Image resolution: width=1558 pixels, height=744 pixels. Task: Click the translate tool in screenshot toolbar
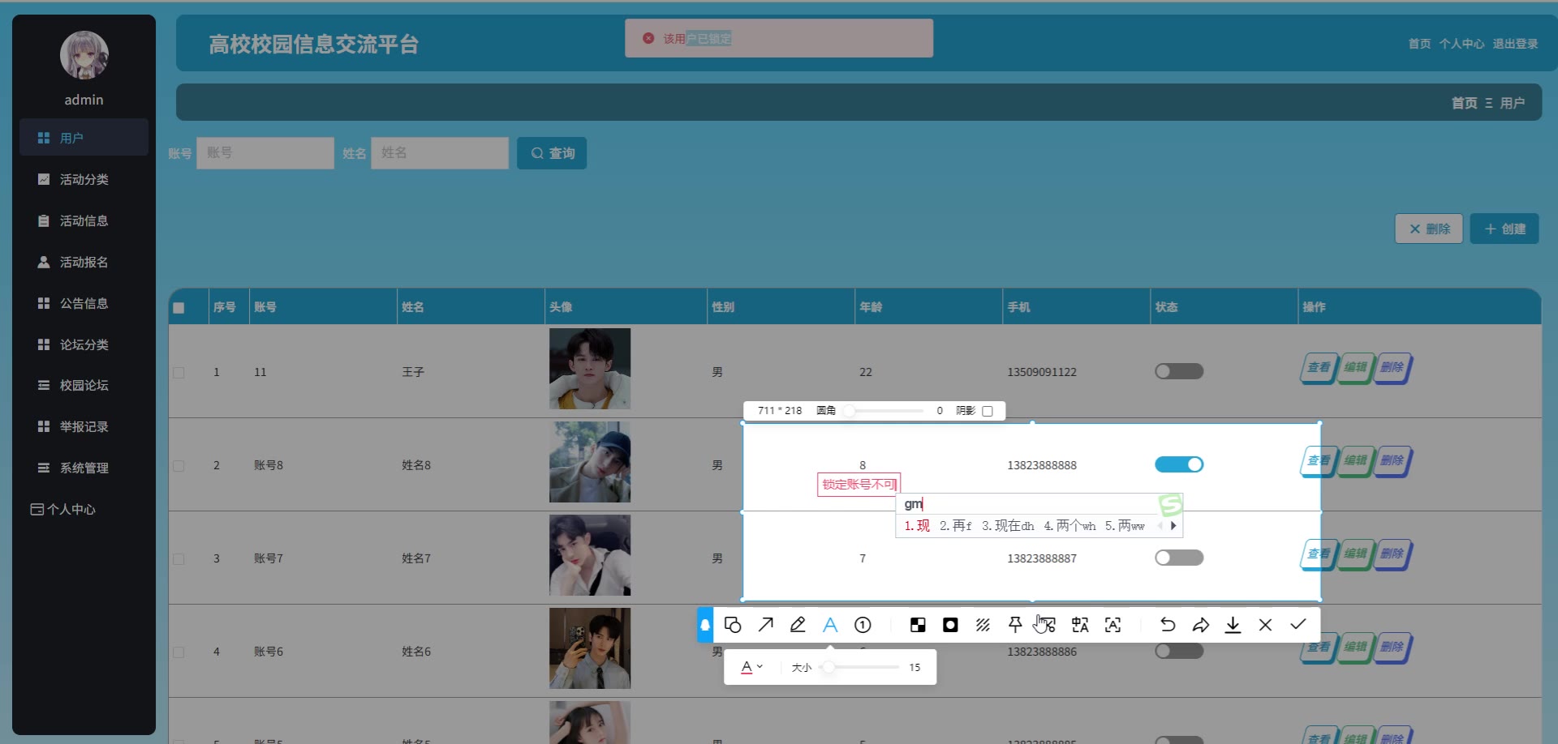tap(1080, 625)
